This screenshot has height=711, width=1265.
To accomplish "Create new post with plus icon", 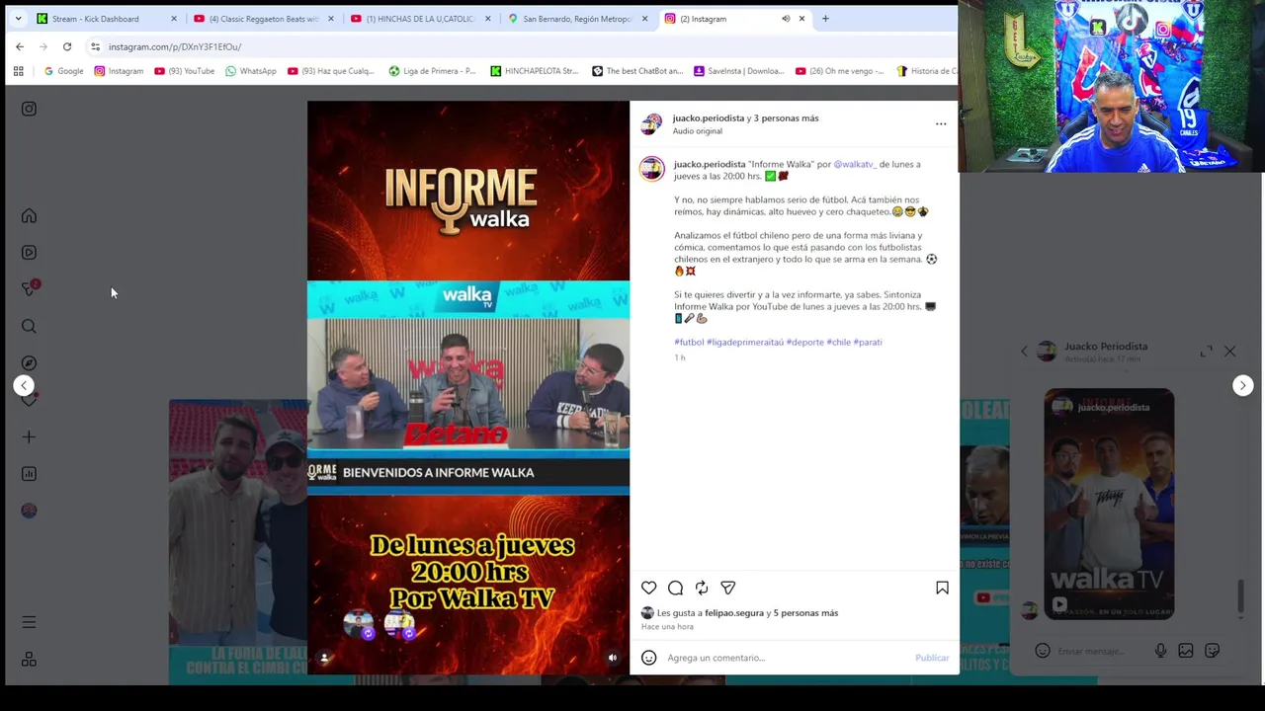I will point(29,436).
